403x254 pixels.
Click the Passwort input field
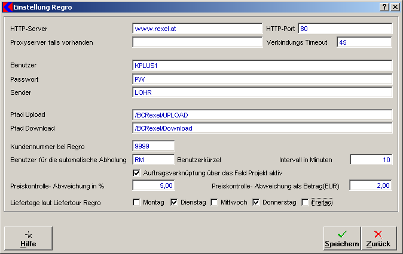[262, 79]
